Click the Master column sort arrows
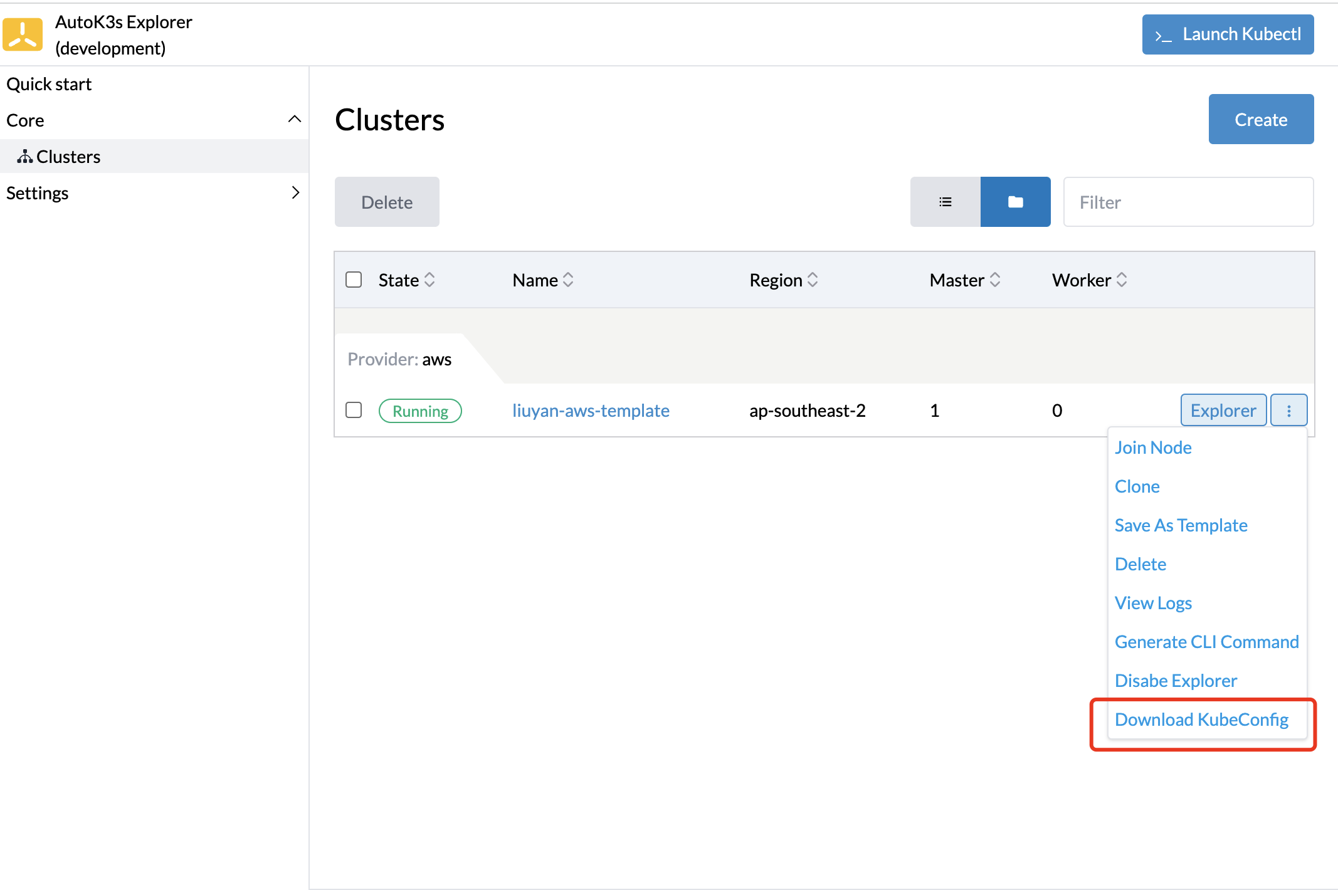 point(996,280)
